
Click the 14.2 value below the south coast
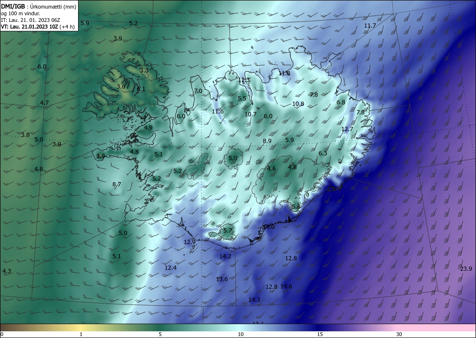(225, 256)
